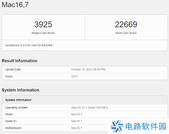Click the Upload Date label
The width and height of the screenshot is (169, 134).
point(13,70)
